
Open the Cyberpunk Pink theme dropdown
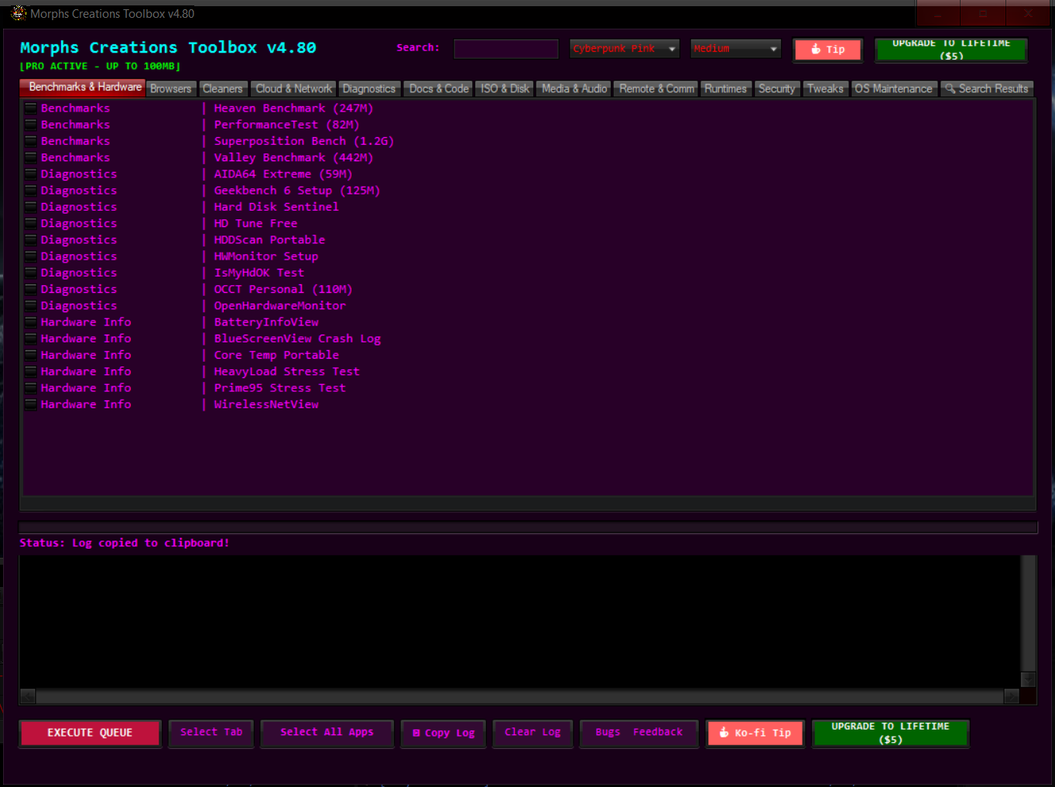pyautogui.click(x=625, y=49)
